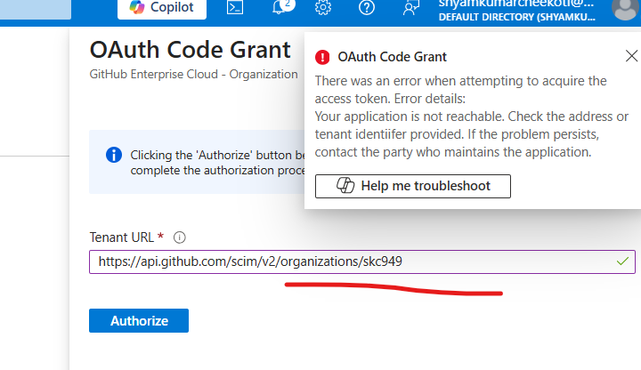This screenshot has width=641, height=370.
Task: Click the Help me troubleshoot button
Action: (x=413, y=186)
